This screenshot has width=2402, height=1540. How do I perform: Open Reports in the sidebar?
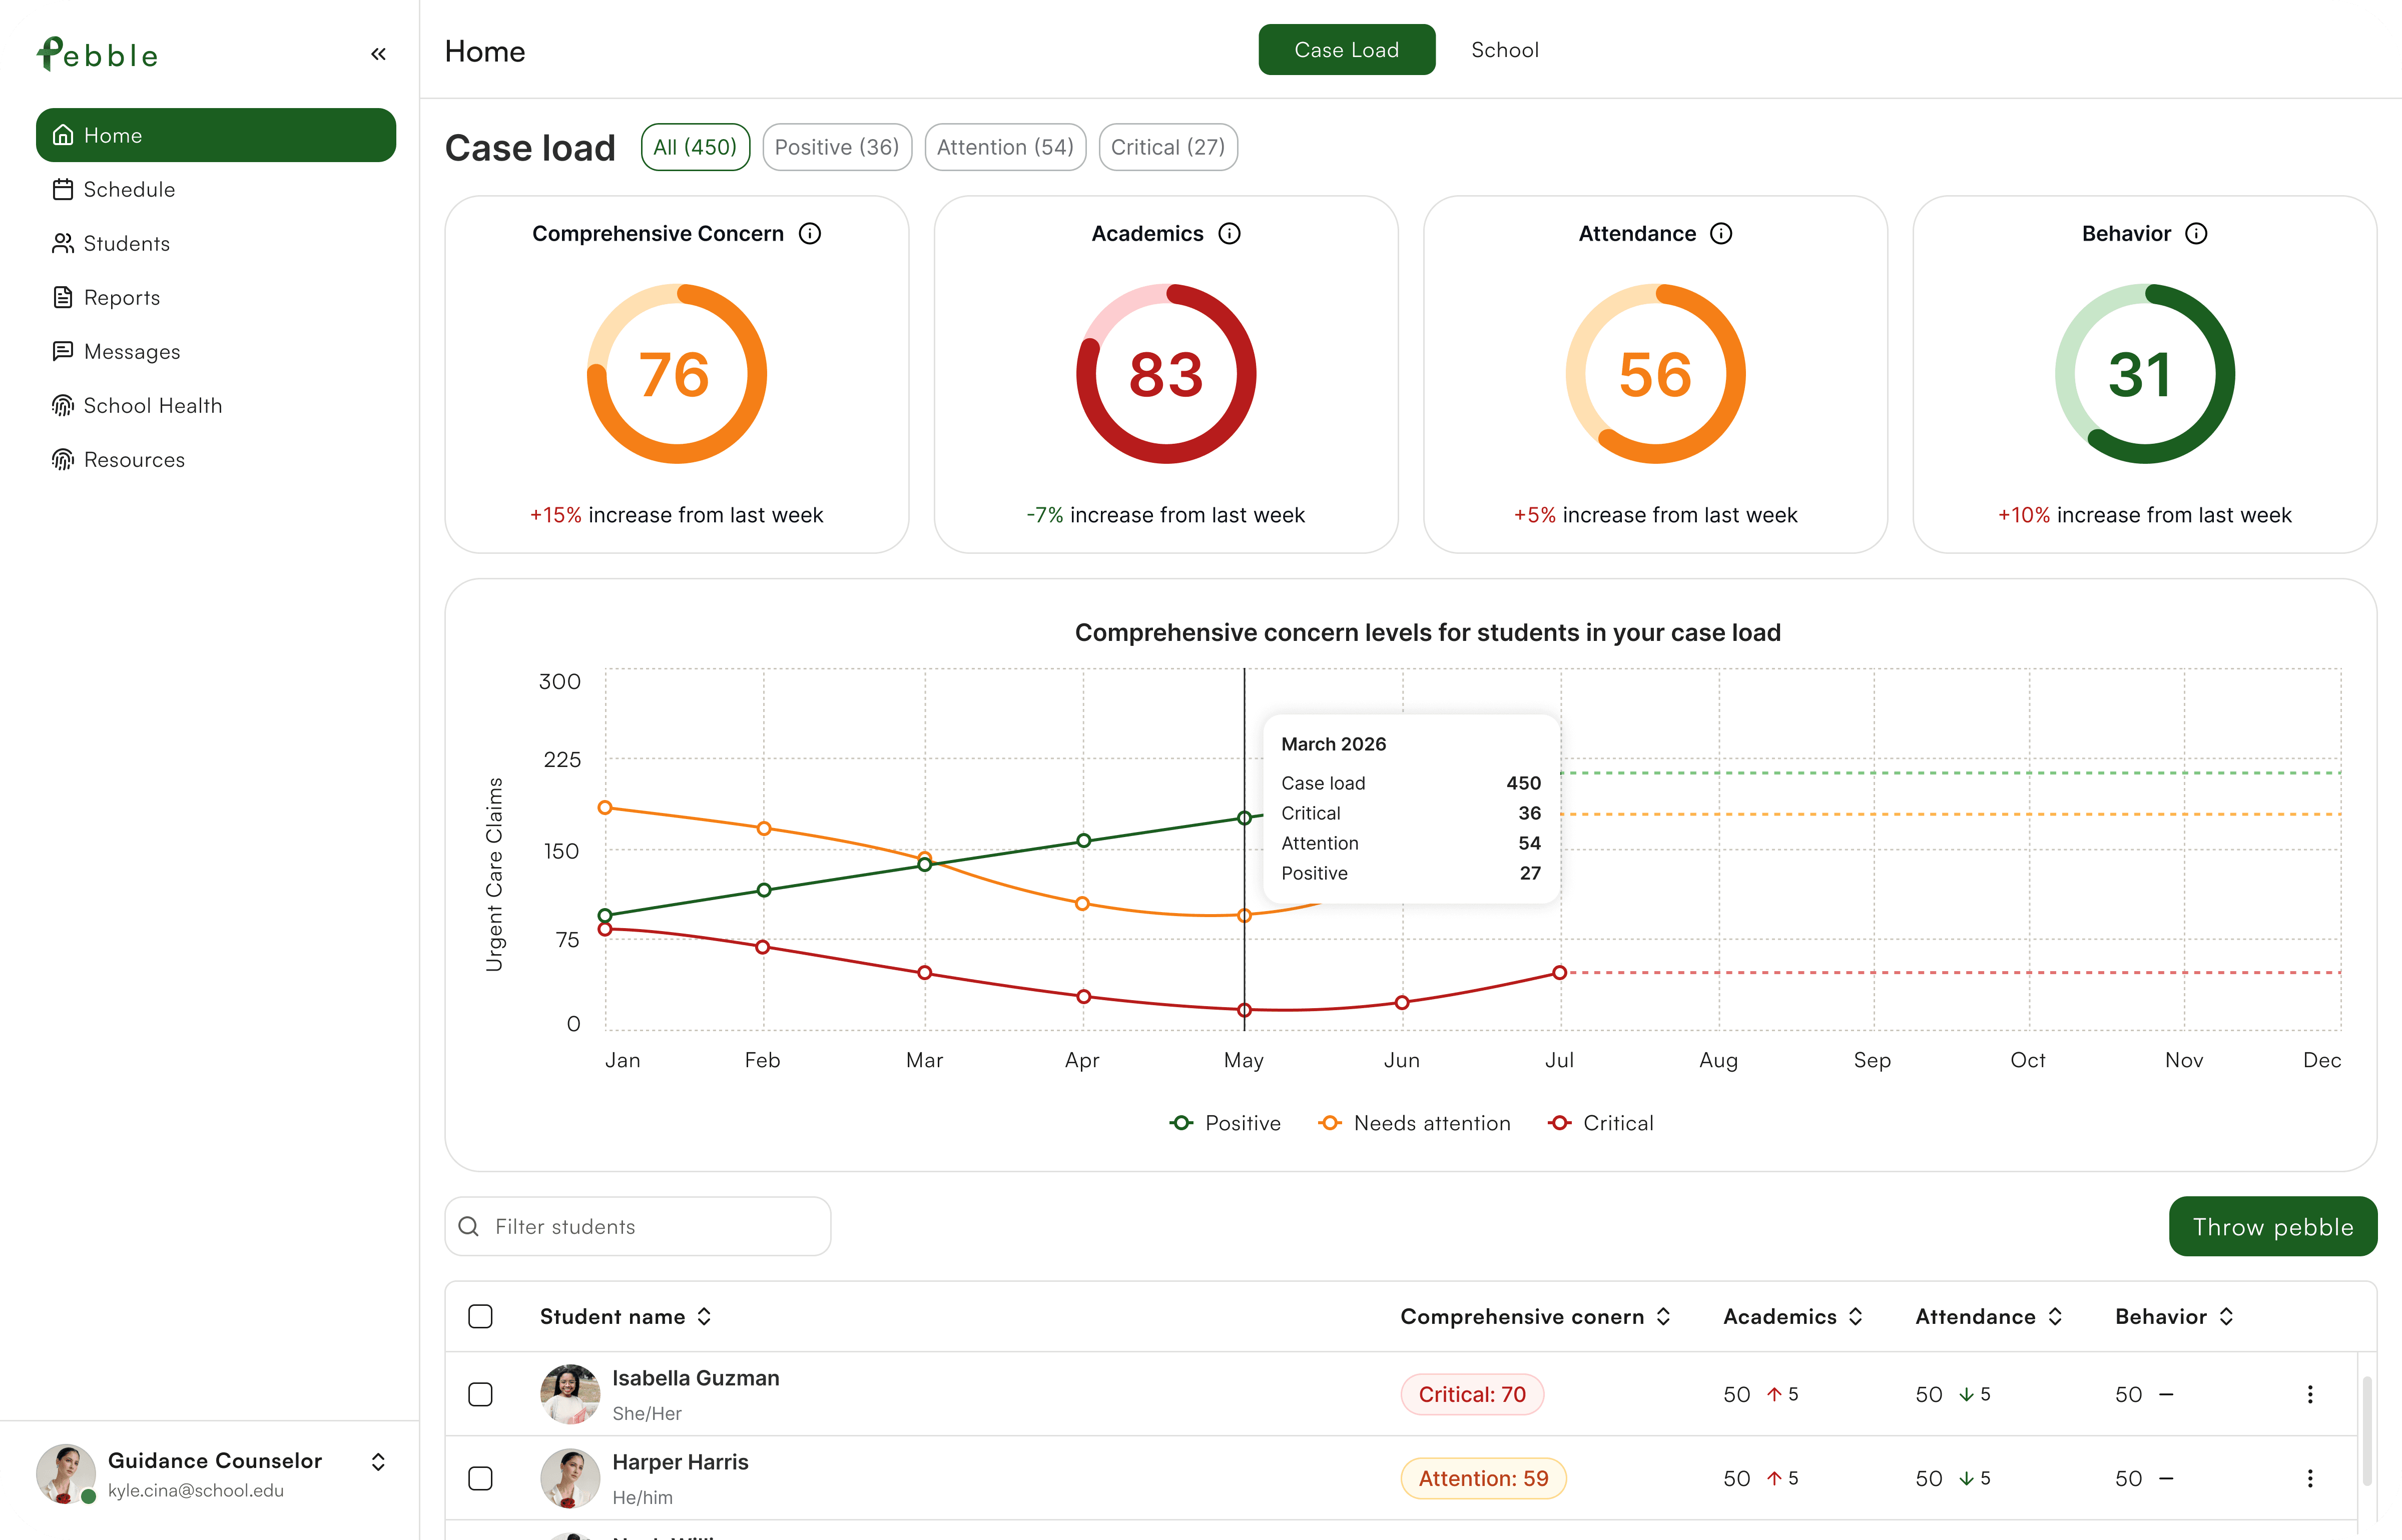(x=121, y=297)
